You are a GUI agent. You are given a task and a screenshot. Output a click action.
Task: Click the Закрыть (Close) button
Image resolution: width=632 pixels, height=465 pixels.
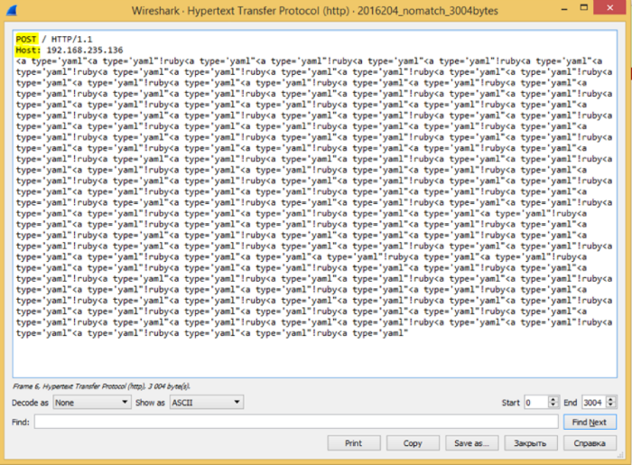tap(531, 443)
